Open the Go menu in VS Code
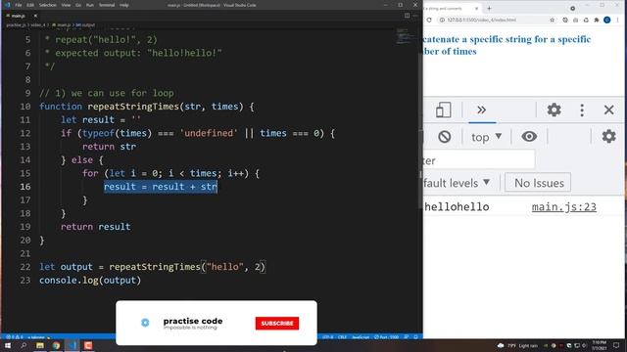The width and height of the screenshot is (627, 352). tap(78, 5)
